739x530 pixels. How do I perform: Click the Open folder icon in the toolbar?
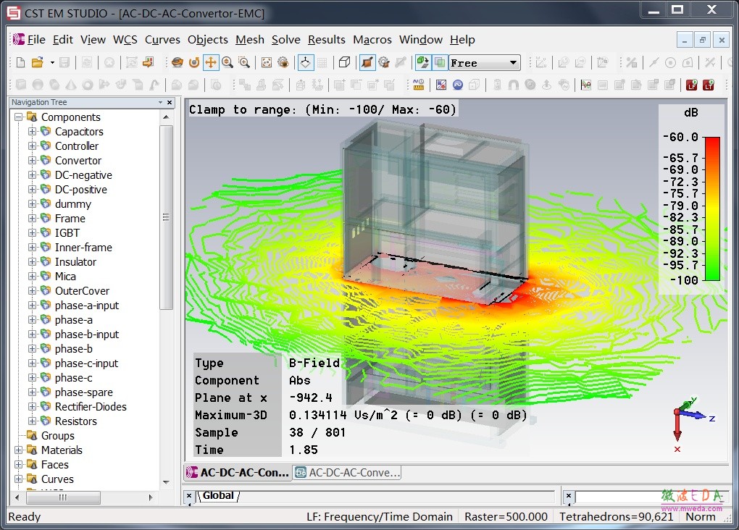click(x=37, y=63)
